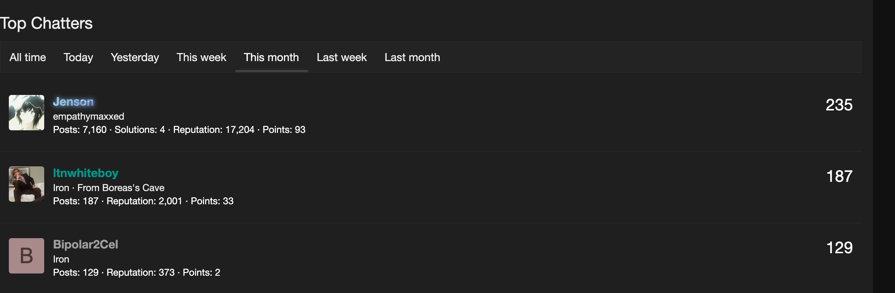Select the Today tab
Image resolution: width=895 pixels, height=293 pixels.
coord(78,57)
